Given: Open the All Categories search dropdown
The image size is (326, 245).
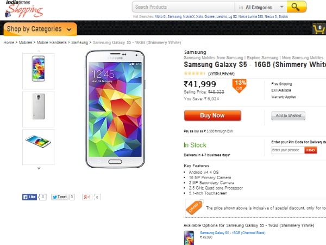Looking at the screenshot, I should point(261,7).
